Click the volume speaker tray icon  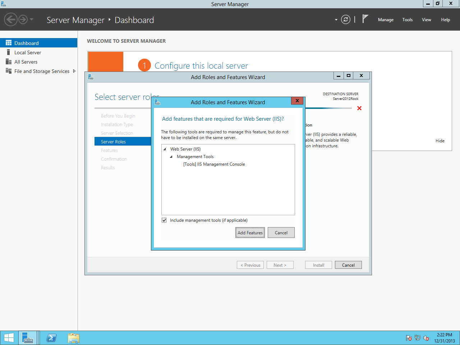click(426, 338)
